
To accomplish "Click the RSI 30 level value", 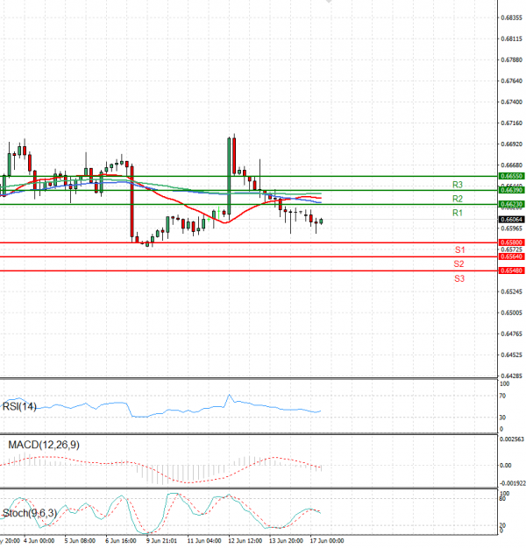I will coord(502,418).
